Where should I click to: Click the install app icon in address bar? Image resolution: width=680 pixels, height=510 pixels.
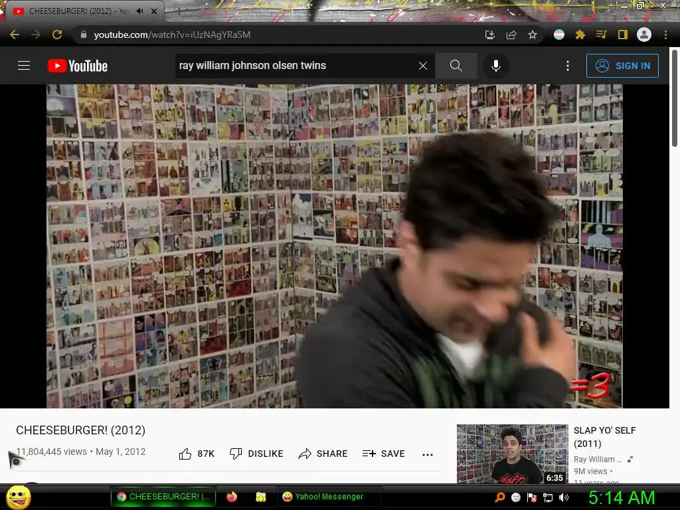[x=490, y=35]
